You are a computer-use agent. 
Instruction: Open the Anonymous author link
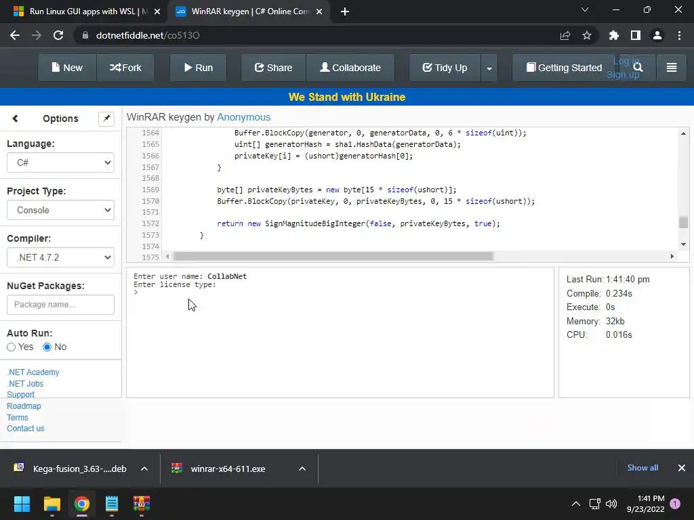pos(243,117)
